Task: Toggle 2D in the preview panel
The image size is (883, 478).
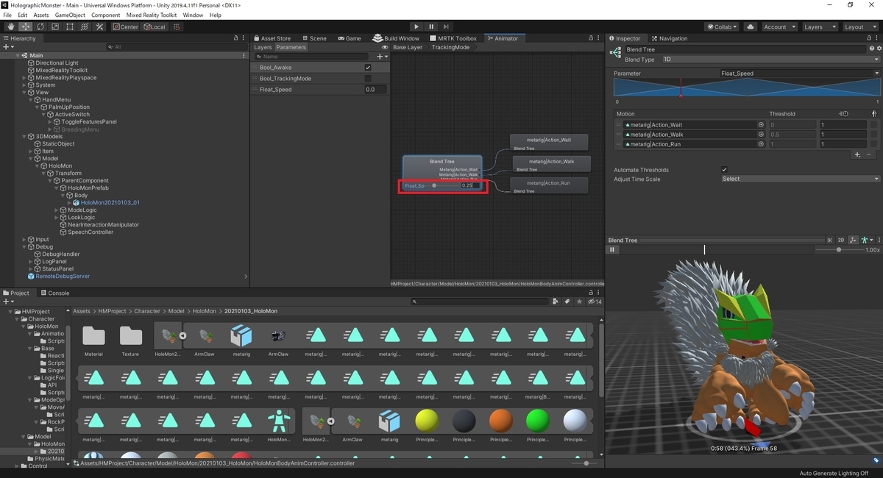Action: (x=842, y=240)
